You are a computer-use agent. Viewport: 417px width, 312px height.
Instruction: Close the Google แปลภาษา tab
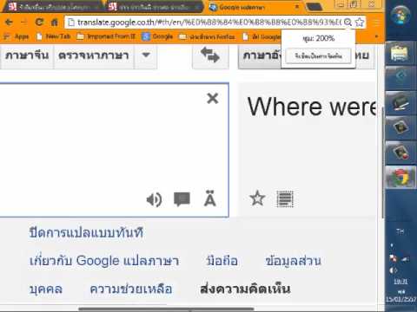296,7
